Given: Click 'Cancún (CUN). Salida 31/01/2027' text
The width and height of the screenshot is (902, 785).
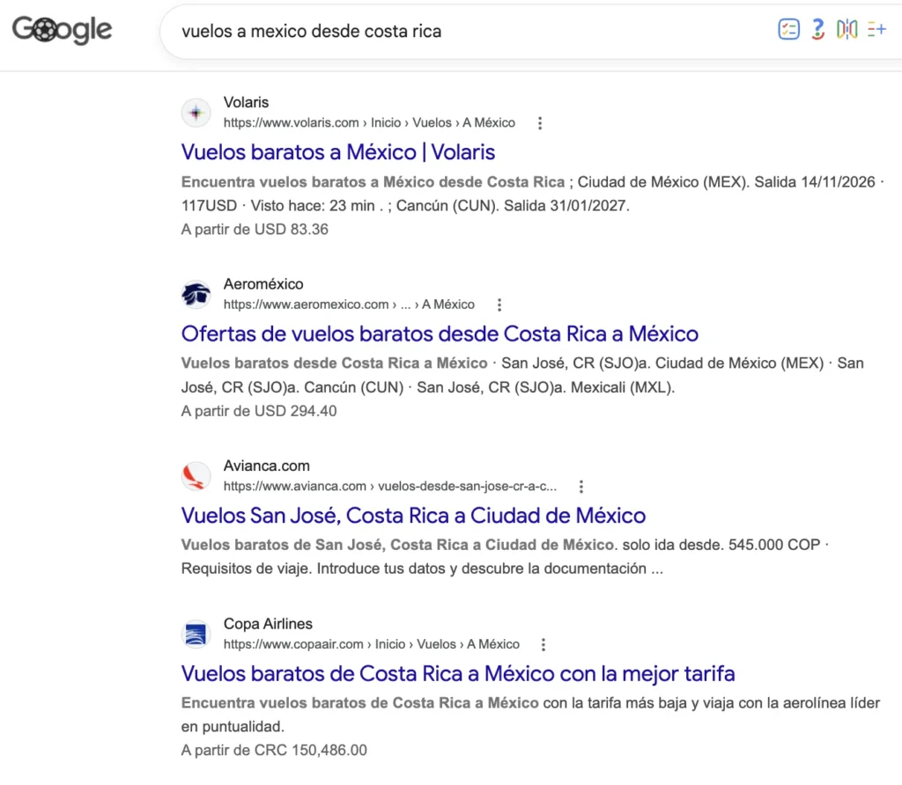Looking at the screenshot, I should click(x=512, y=206).
